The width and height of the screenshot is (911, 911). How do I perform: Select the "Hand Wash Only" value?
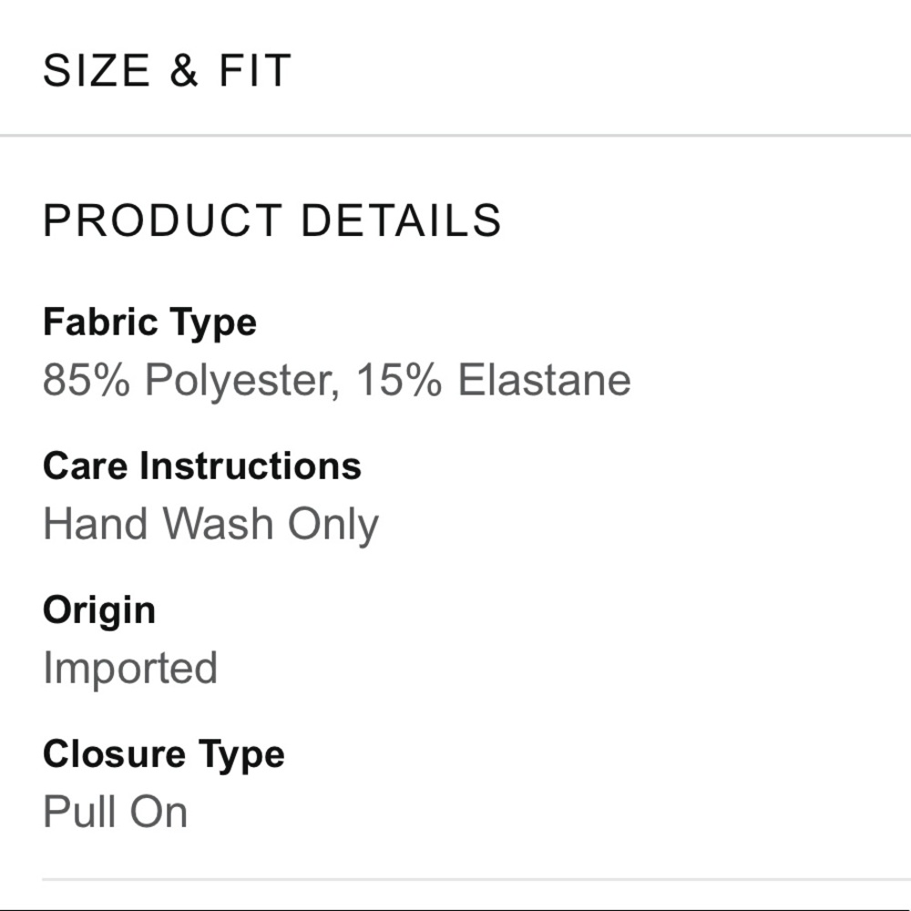point(210,524)
